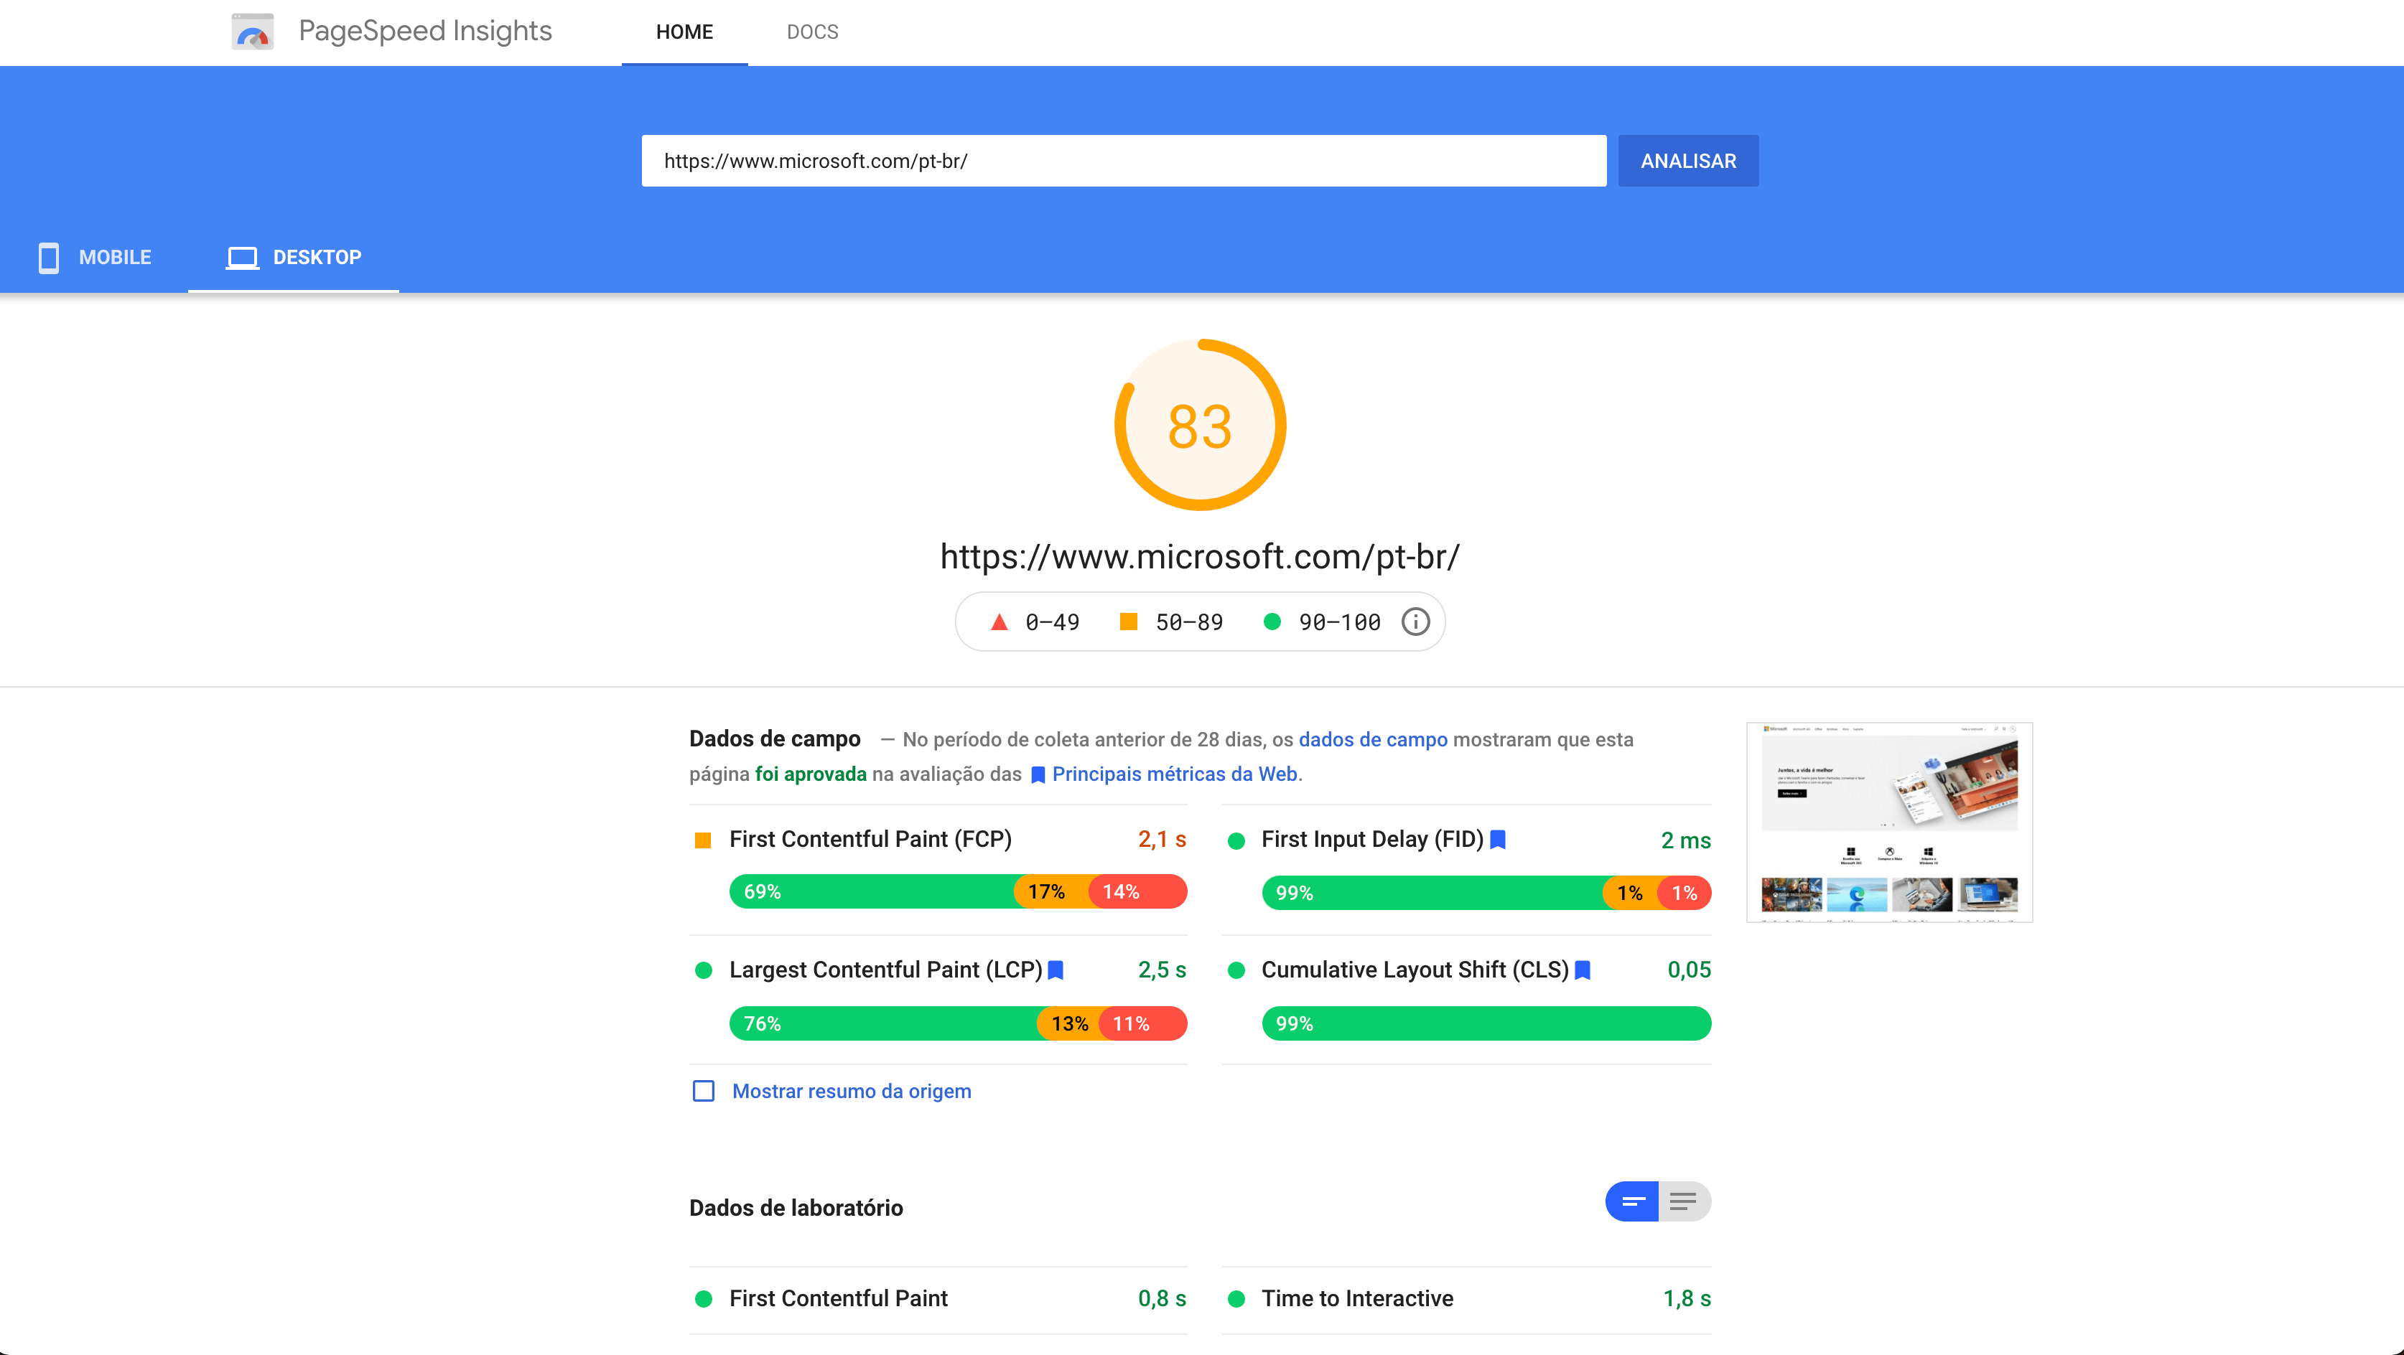2404x1355 pixels.
Task: Click the orange square 50–89 legend icon
Action: (1128, 622)
